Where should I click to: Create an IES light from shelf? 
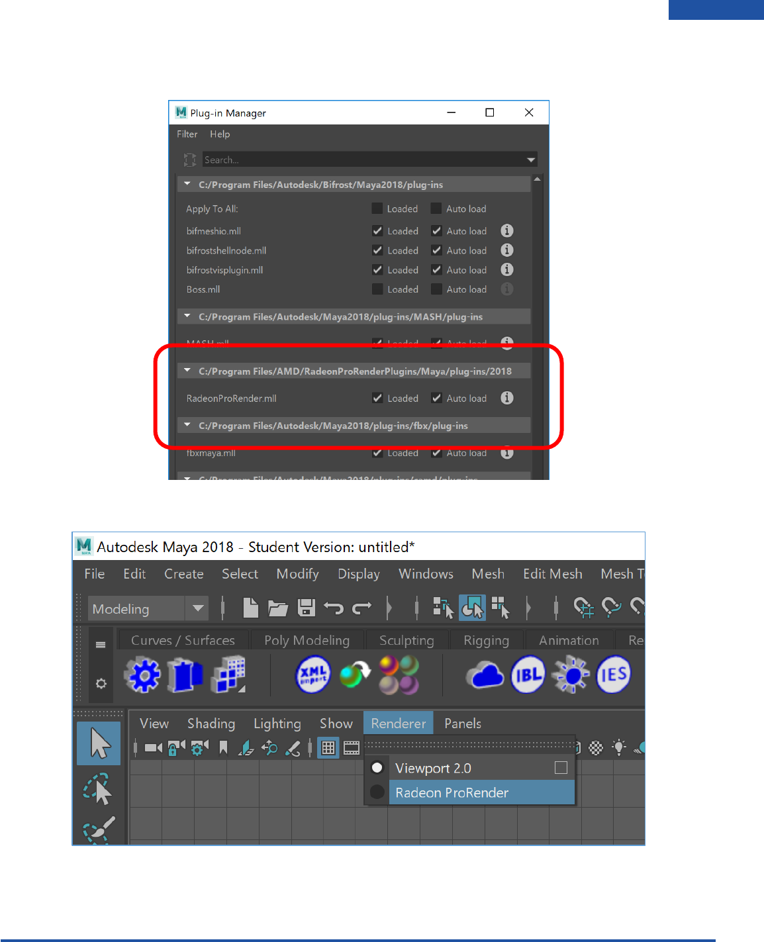pos(614,675)
